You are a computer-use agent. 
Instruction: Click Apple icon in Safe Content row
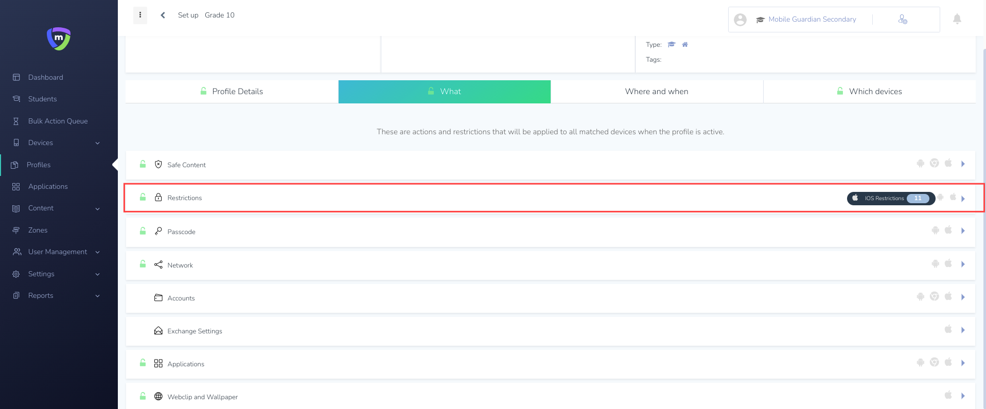pos(948,163)
